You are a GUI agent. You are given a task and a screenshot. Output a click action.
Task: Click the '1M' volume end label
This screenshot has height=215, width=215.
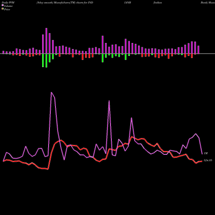[x=206, y=154]
